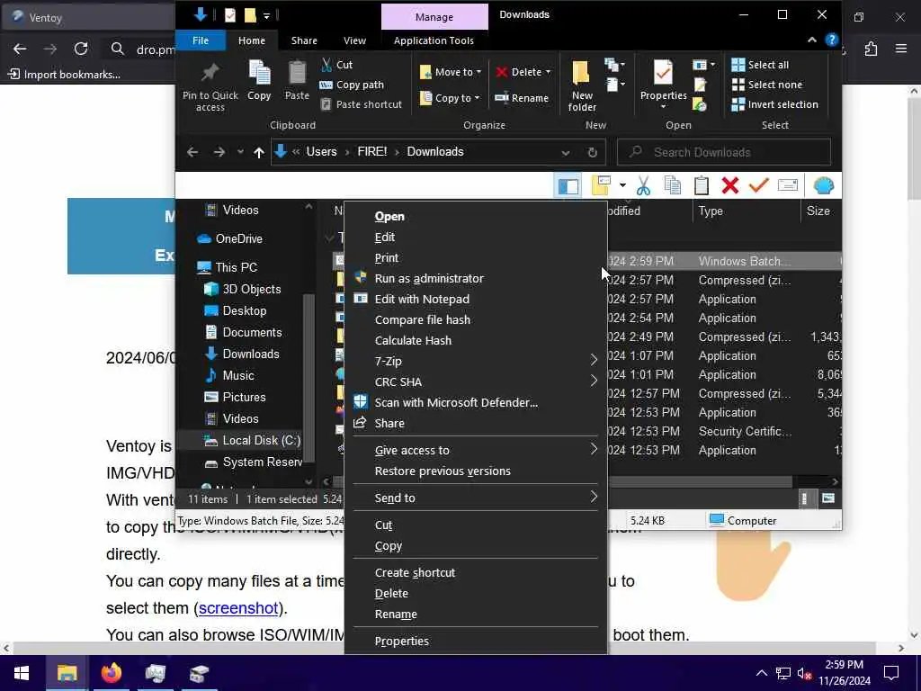Expand the Send to submenu

pyautogui.click(x=476, y=498)
